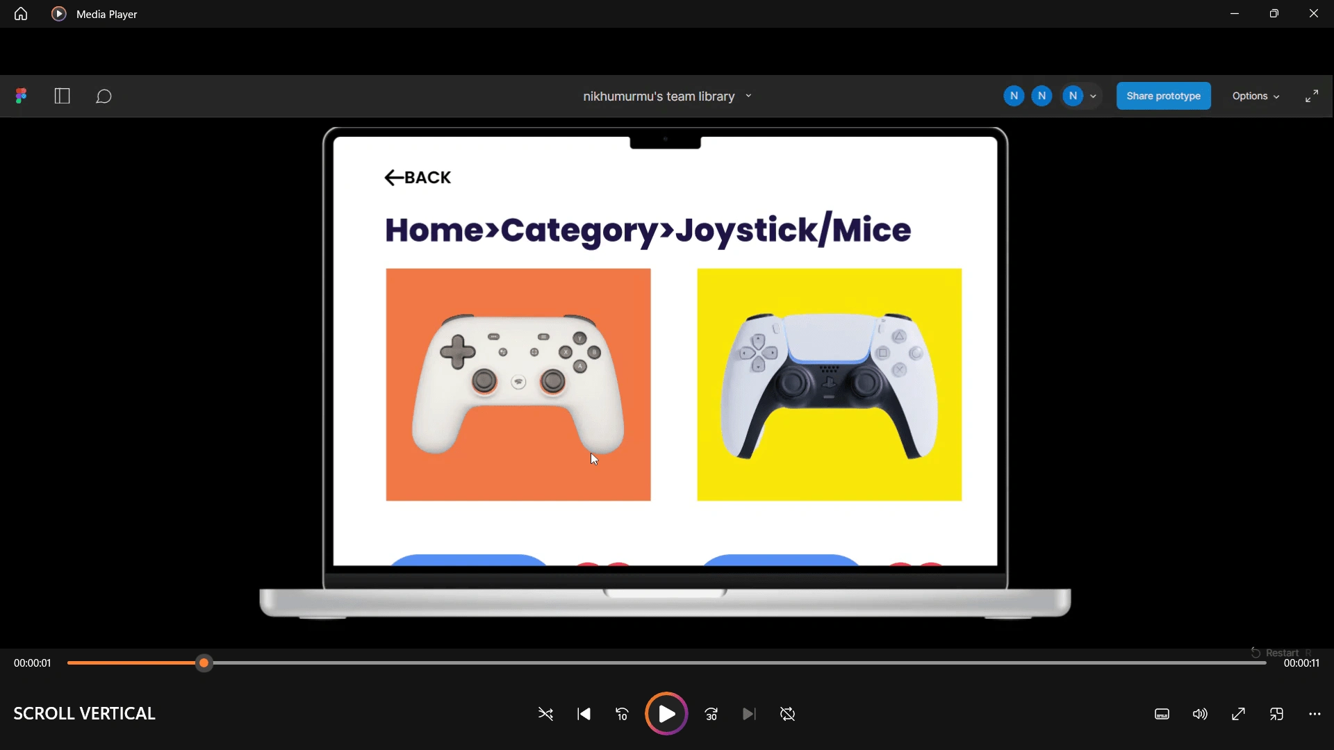Click the first N user avatar
1334x750 pixels.
(1014, 97)
